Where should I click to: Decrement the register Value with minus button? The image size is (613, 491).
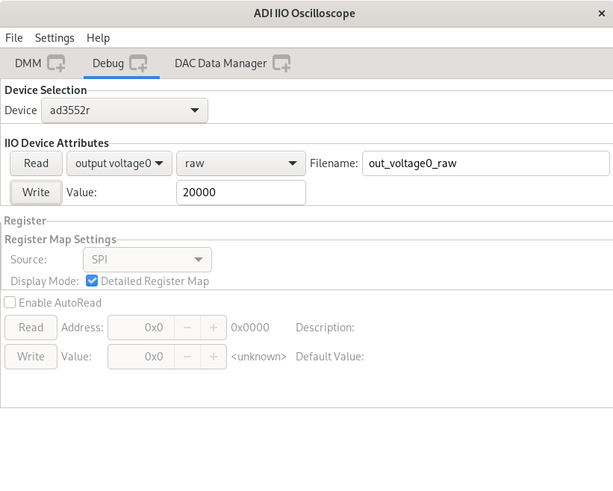(187, 357)
